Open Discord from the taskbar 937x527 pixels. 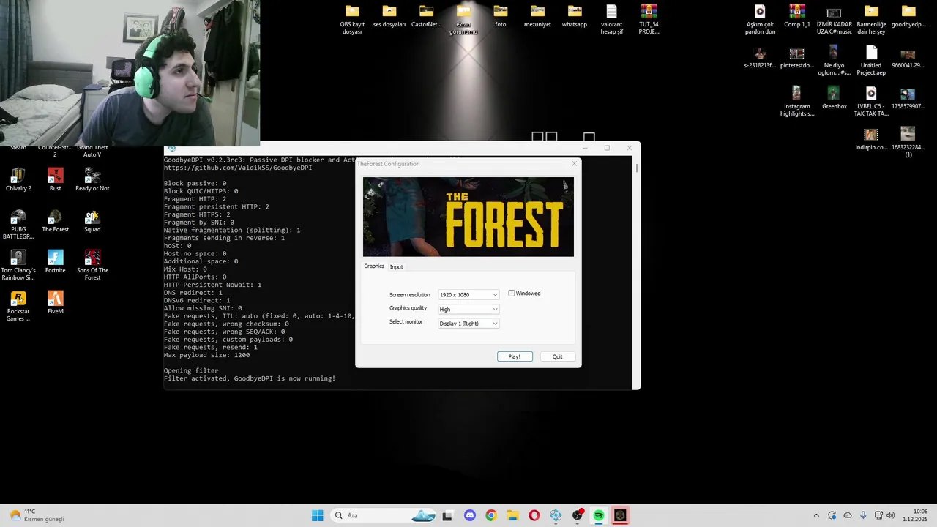click(x=470, y=515)
